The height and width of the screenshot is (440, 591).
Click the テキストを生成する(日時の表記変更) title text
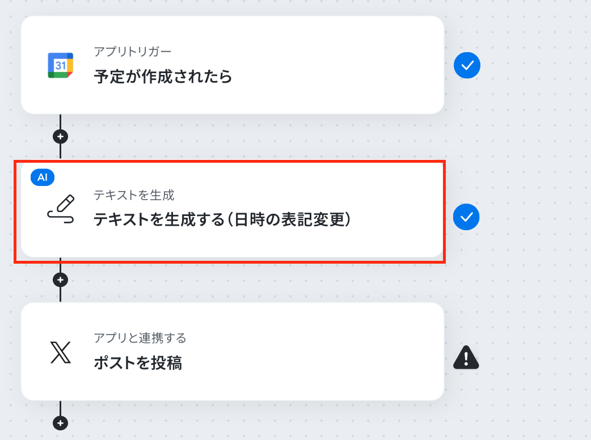coord(222,219)
